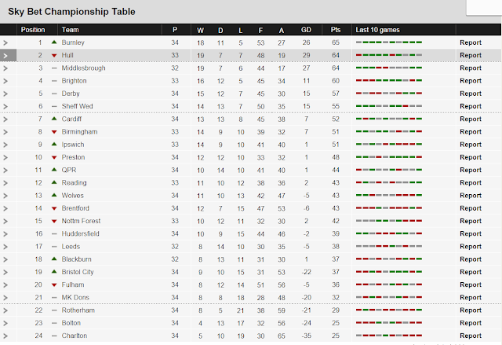
Task: Click the red down arrow next to Preston
Action: click(53, 157)
